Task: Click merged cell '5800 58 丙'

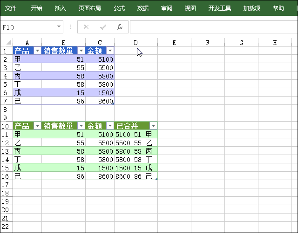Action: click(136, 151)
